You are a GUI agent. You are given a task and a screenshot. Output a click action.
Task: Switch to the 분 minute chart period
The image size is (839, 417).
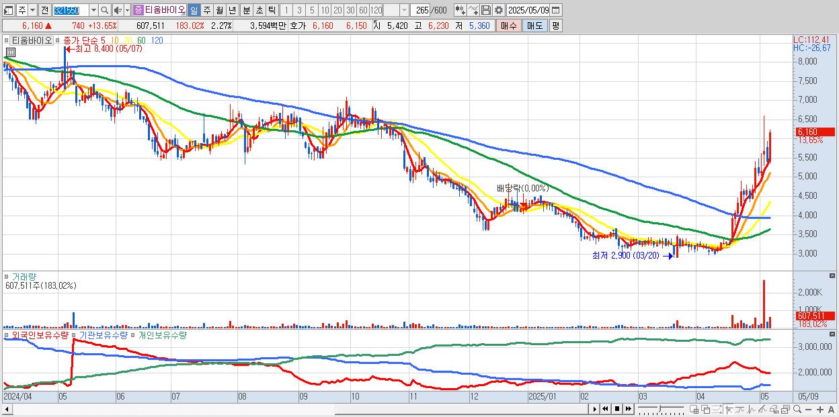(x=246, y=10)
